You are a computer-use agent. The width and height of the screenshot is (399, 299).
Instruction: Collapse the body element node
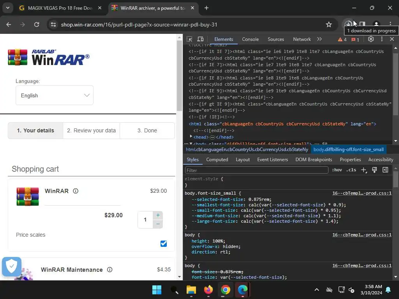pyautogui.click(x=191, y=144)
